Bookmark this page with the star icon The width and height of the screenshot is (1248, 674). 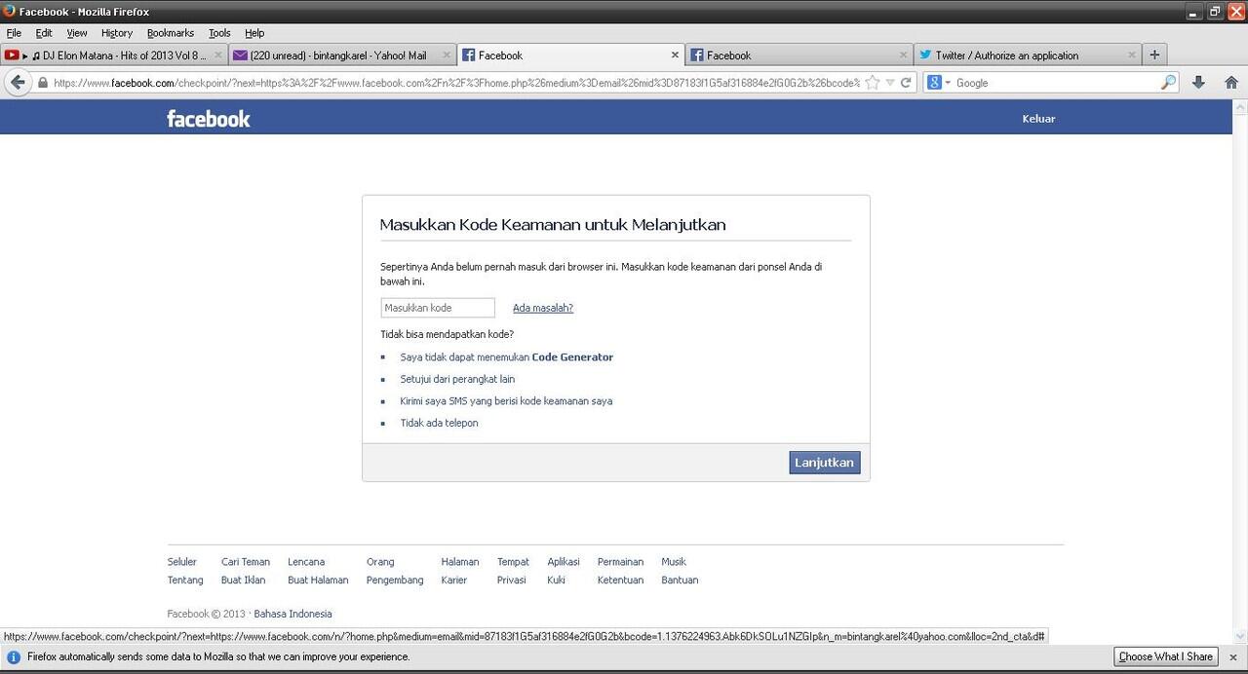click(x=873, y=83)
